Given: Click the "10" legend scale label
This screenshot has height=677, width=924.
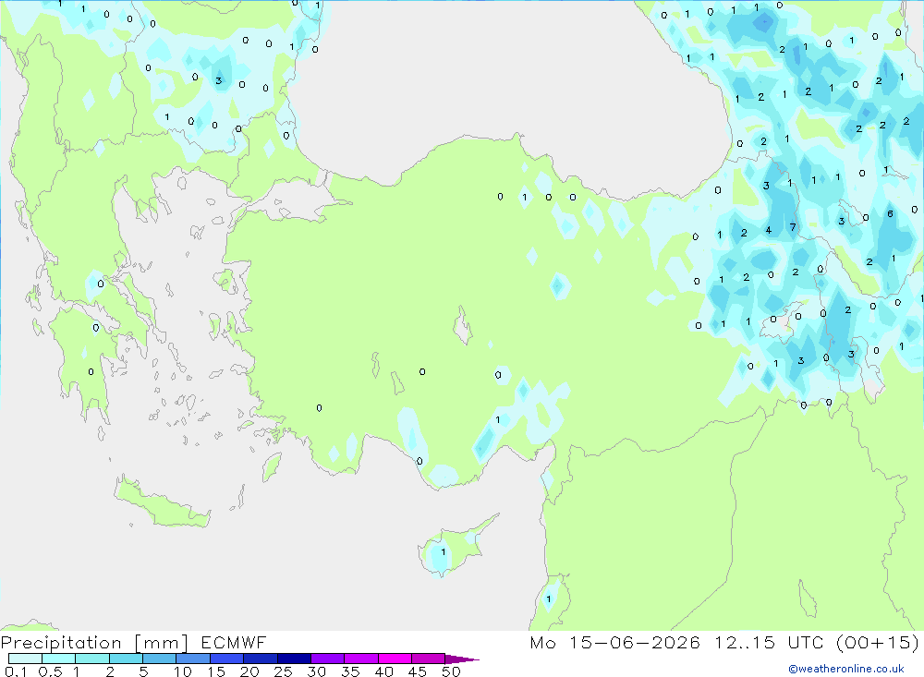Looking at the screenshot, I should (x=183, y=671).
